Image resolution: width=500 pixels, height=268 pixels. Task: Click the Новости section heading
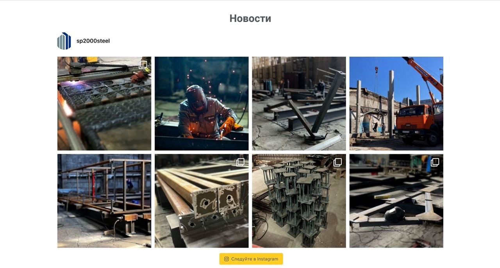pyautogui.click(x=250, y=18)
